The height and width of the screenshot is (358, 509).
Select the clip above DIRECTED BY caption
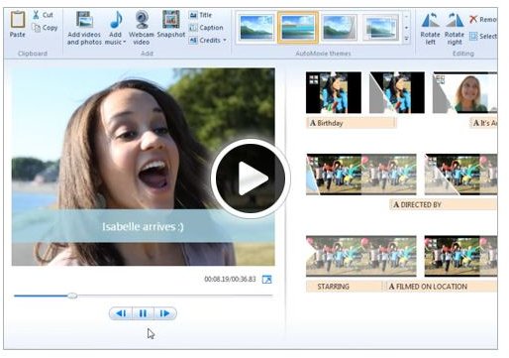[460, 175]
